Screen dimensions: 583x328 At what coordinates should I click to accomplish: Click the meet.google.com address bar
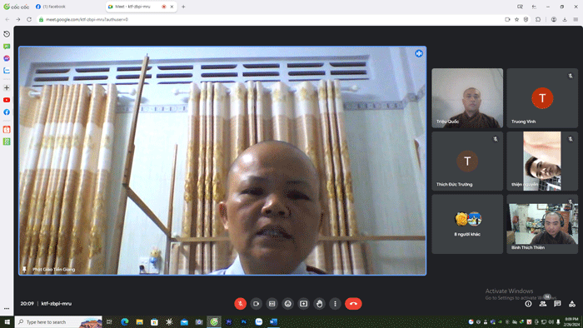click(272, 19)
